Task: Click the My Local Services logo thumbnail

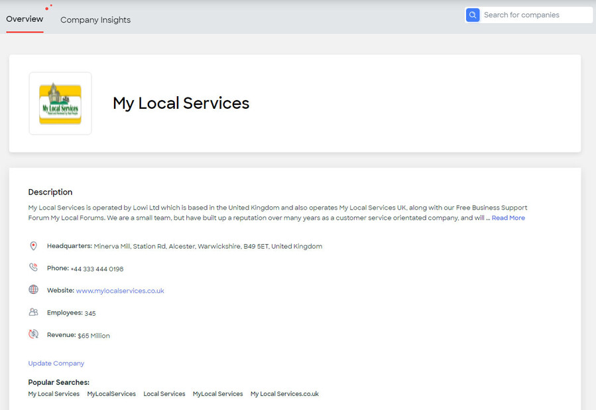Action: (60, 103)
